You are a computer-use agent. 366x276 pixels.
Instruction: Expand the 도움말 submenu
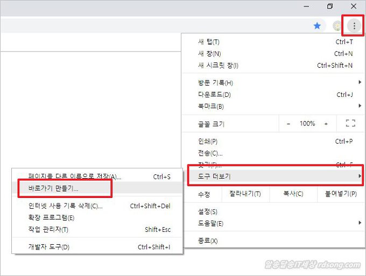(210, 223)
